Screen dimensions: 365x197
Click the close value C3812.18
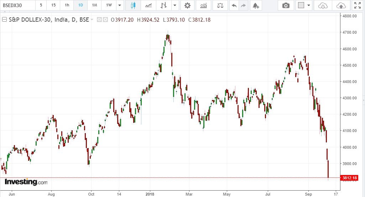click(199, 20)
